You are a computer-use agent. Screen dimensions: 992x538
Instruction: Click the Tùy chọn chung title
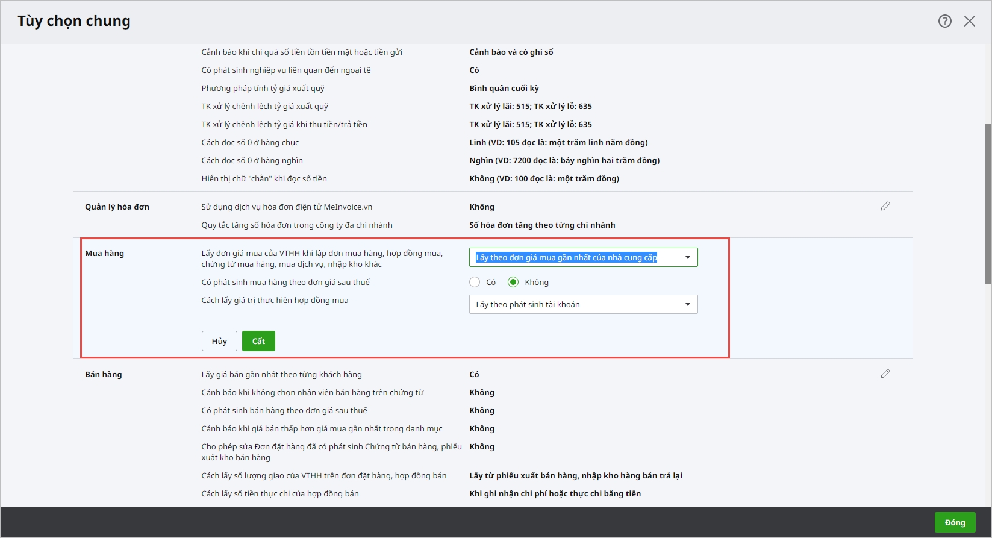tap(74, 21)
